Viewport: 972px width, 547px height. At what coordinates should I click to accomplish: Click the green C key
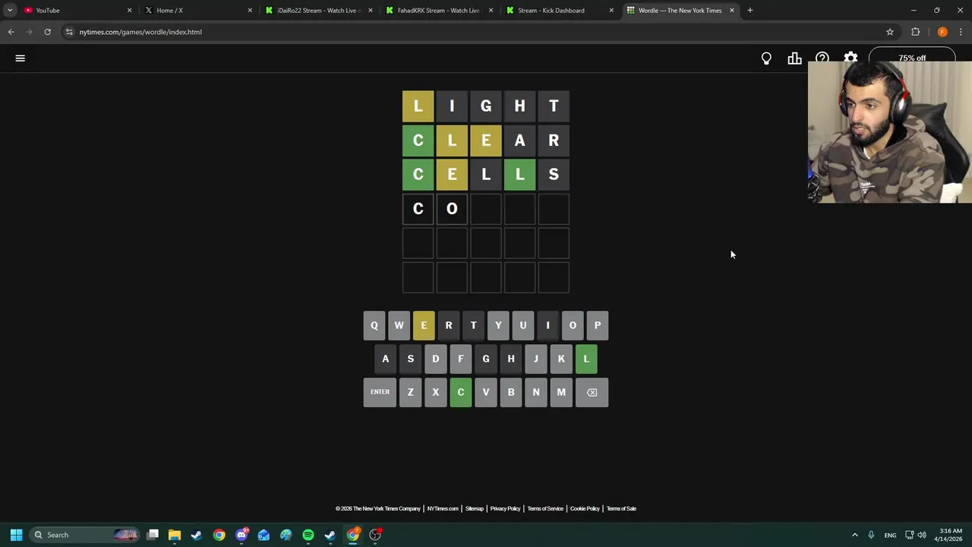(461, 392)
